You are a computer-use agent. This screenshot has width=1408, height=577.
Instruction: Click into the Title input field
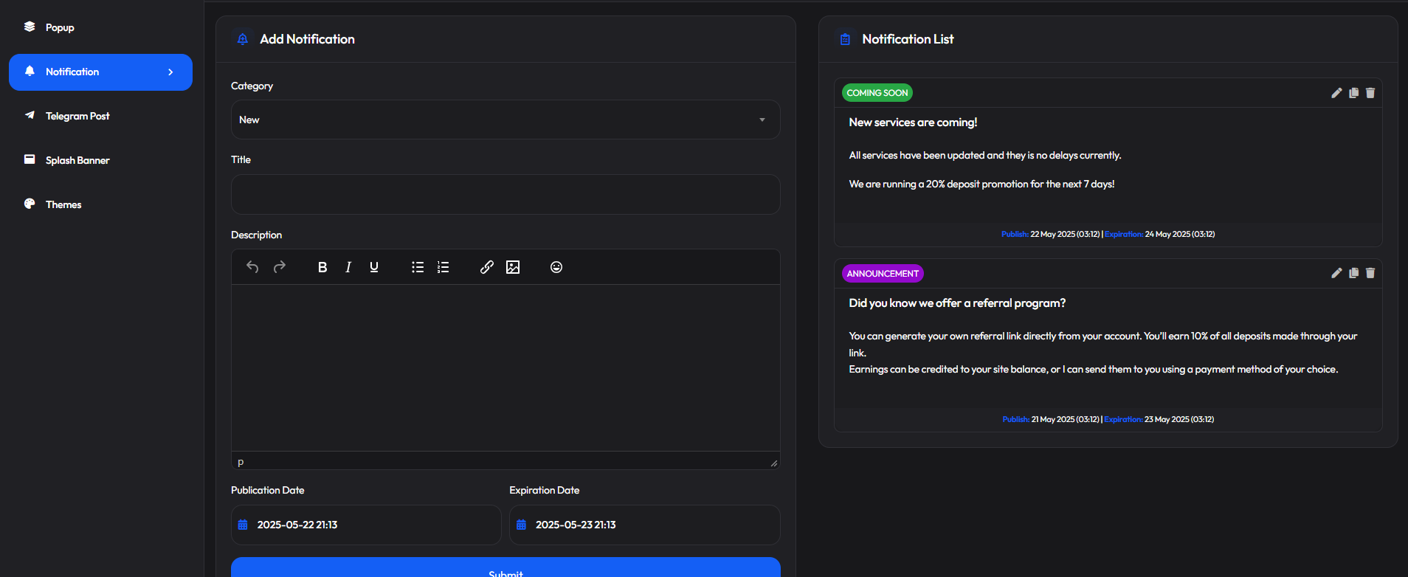point(505,194)
